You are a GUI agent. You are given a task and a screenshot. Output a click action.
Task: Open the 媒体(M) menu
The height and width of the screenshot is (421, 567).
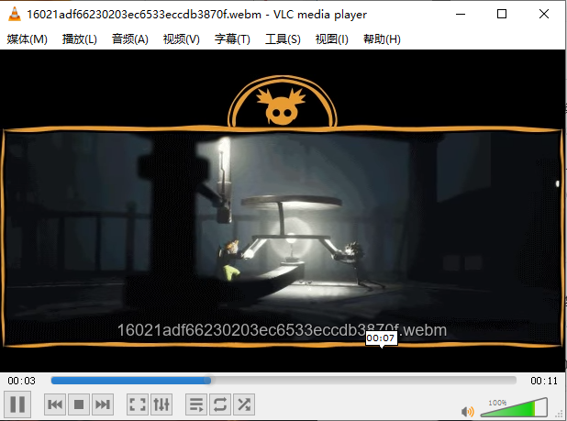click(27, 39)
